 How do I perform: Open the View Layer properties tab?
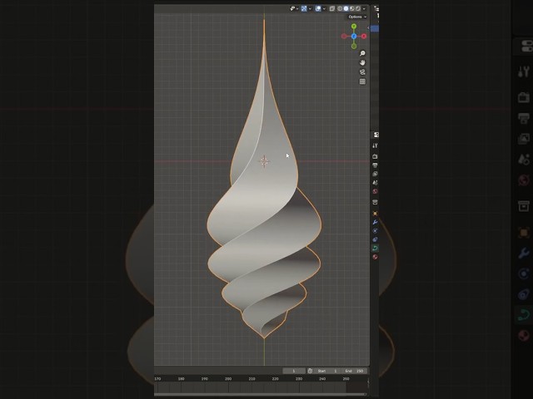(x=375, y=174)
